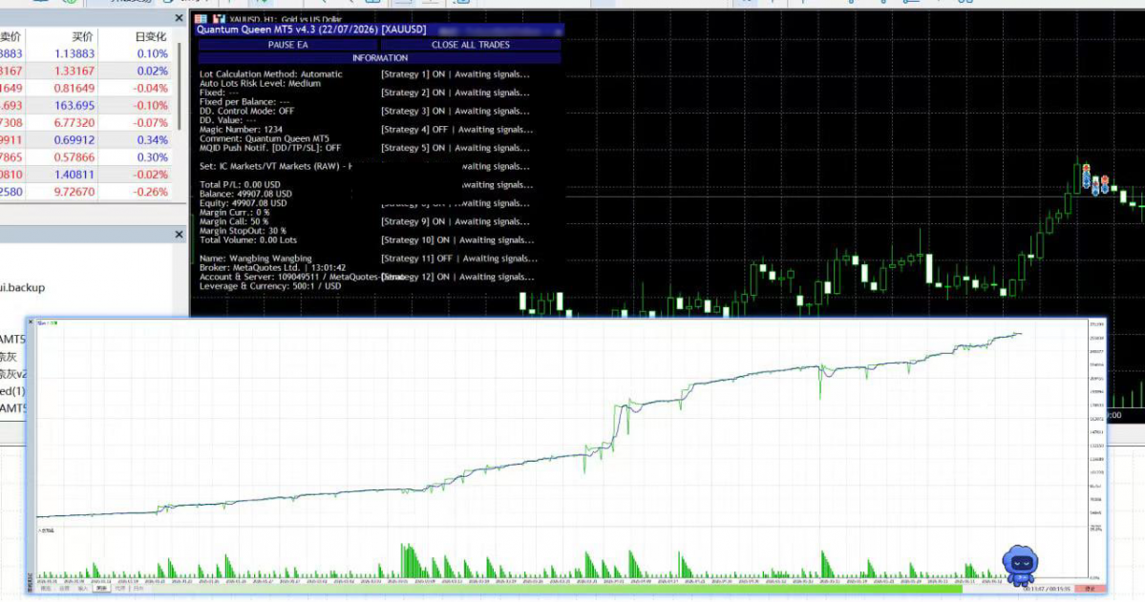1145x602 pixels.
Task: Toggle Strategy 11 OFF status line
Action: point(458,259)
